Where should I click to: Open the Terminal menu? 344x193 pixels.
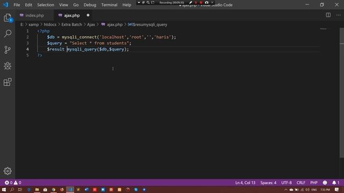[109, 5]
